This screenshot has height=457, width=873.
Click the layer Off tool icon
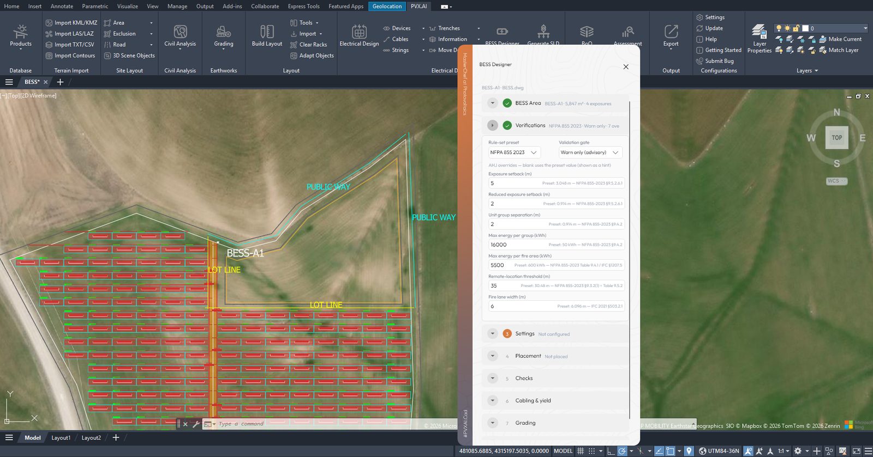pyautogui.click(x=779, y=39)
